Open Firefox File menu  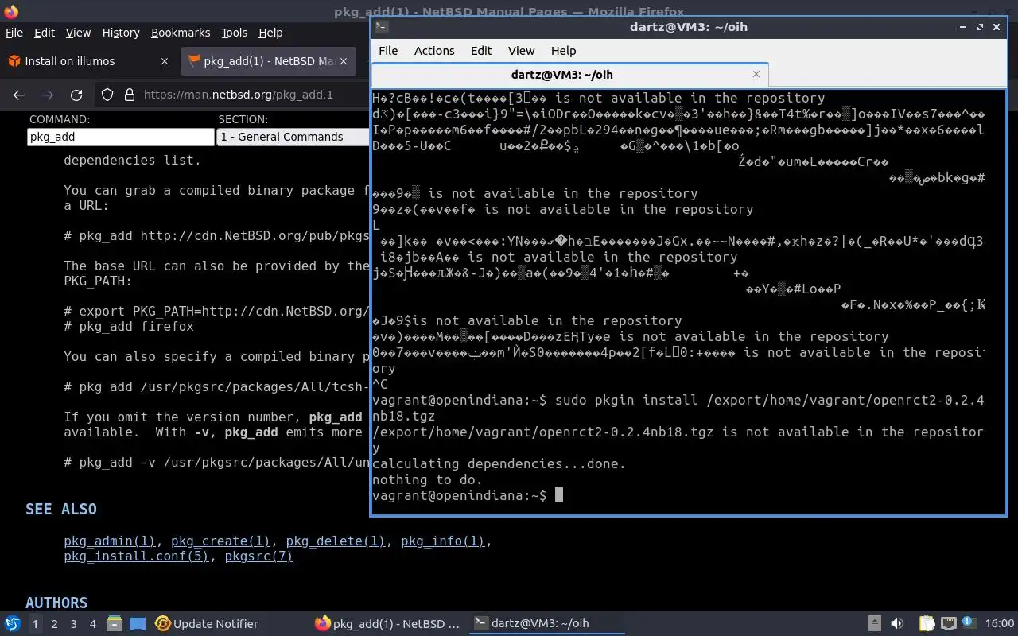(x=14, y=33)
